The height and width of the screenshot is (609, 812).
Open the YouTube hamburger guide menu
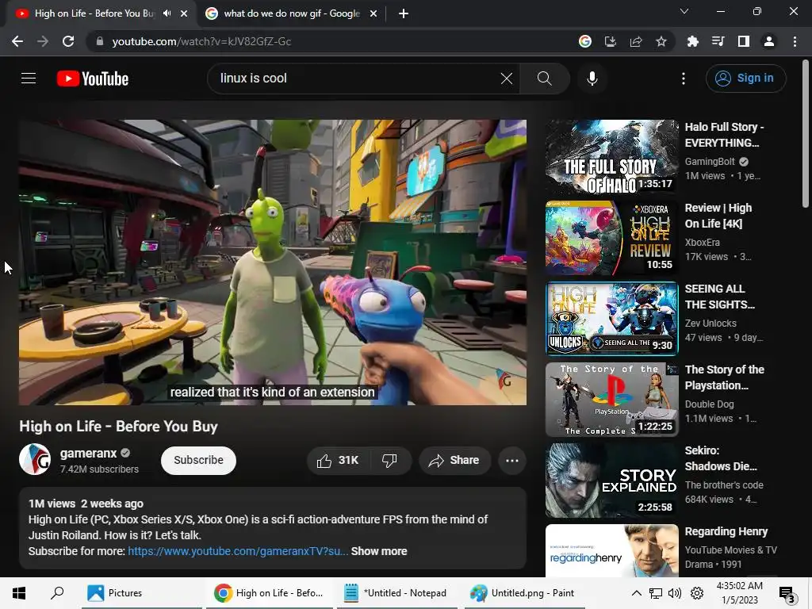29,79
